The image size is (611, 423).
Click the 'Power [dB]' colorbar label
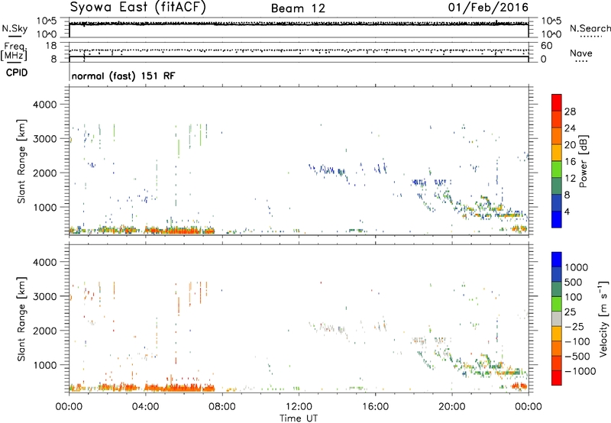[584, 161]
